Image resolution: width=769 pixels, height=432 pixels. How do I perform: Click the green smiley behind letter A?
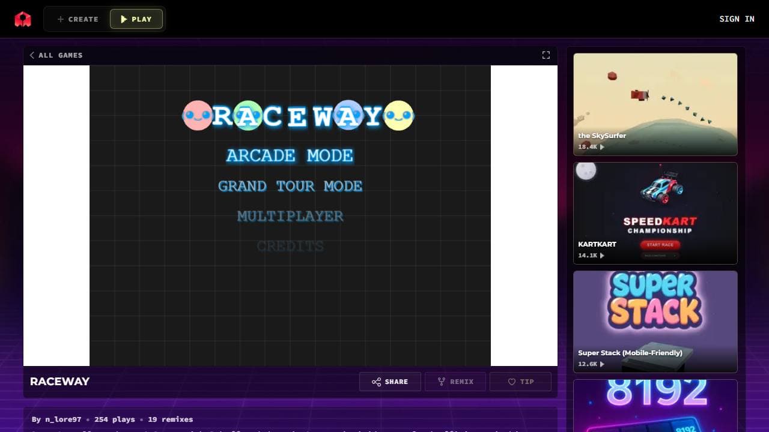(248, 115)
